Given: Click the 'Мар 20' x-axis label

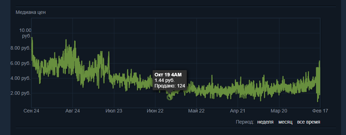Looking at the screenshot, I should click(x=279, y=111).
